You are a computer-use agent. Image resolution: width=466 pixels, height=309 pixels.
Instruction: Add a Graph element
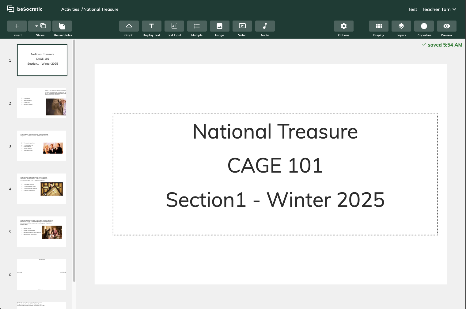(x=129, y=26)
